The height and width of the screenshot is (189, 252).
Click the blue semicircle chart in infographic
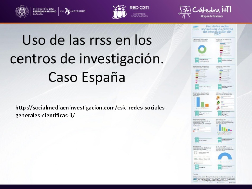pos(224,156)
